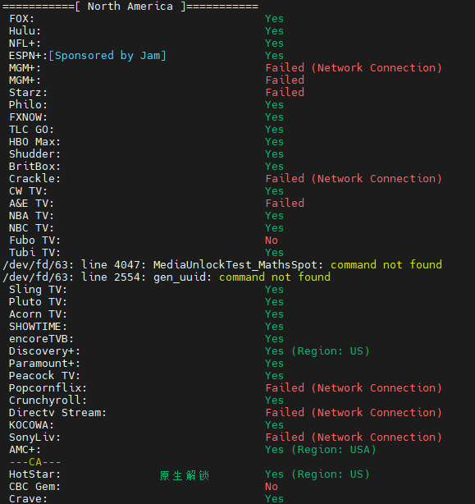Click the A&E TV Failed result
This screenshot has width=475, height=504.
tap(285, 204)
